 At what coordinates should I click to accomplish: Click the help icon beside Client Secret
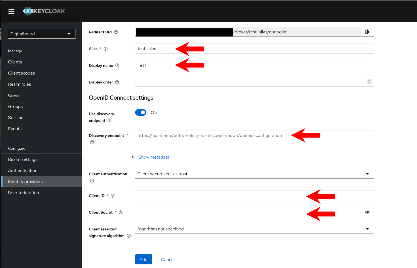[x=120, y=212]
